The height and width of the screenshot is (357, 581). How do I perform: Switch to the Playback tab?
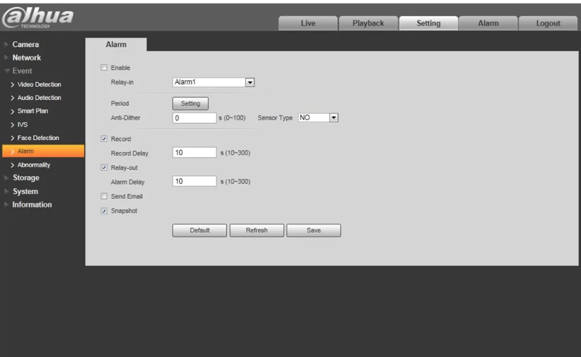click(368, 23)
